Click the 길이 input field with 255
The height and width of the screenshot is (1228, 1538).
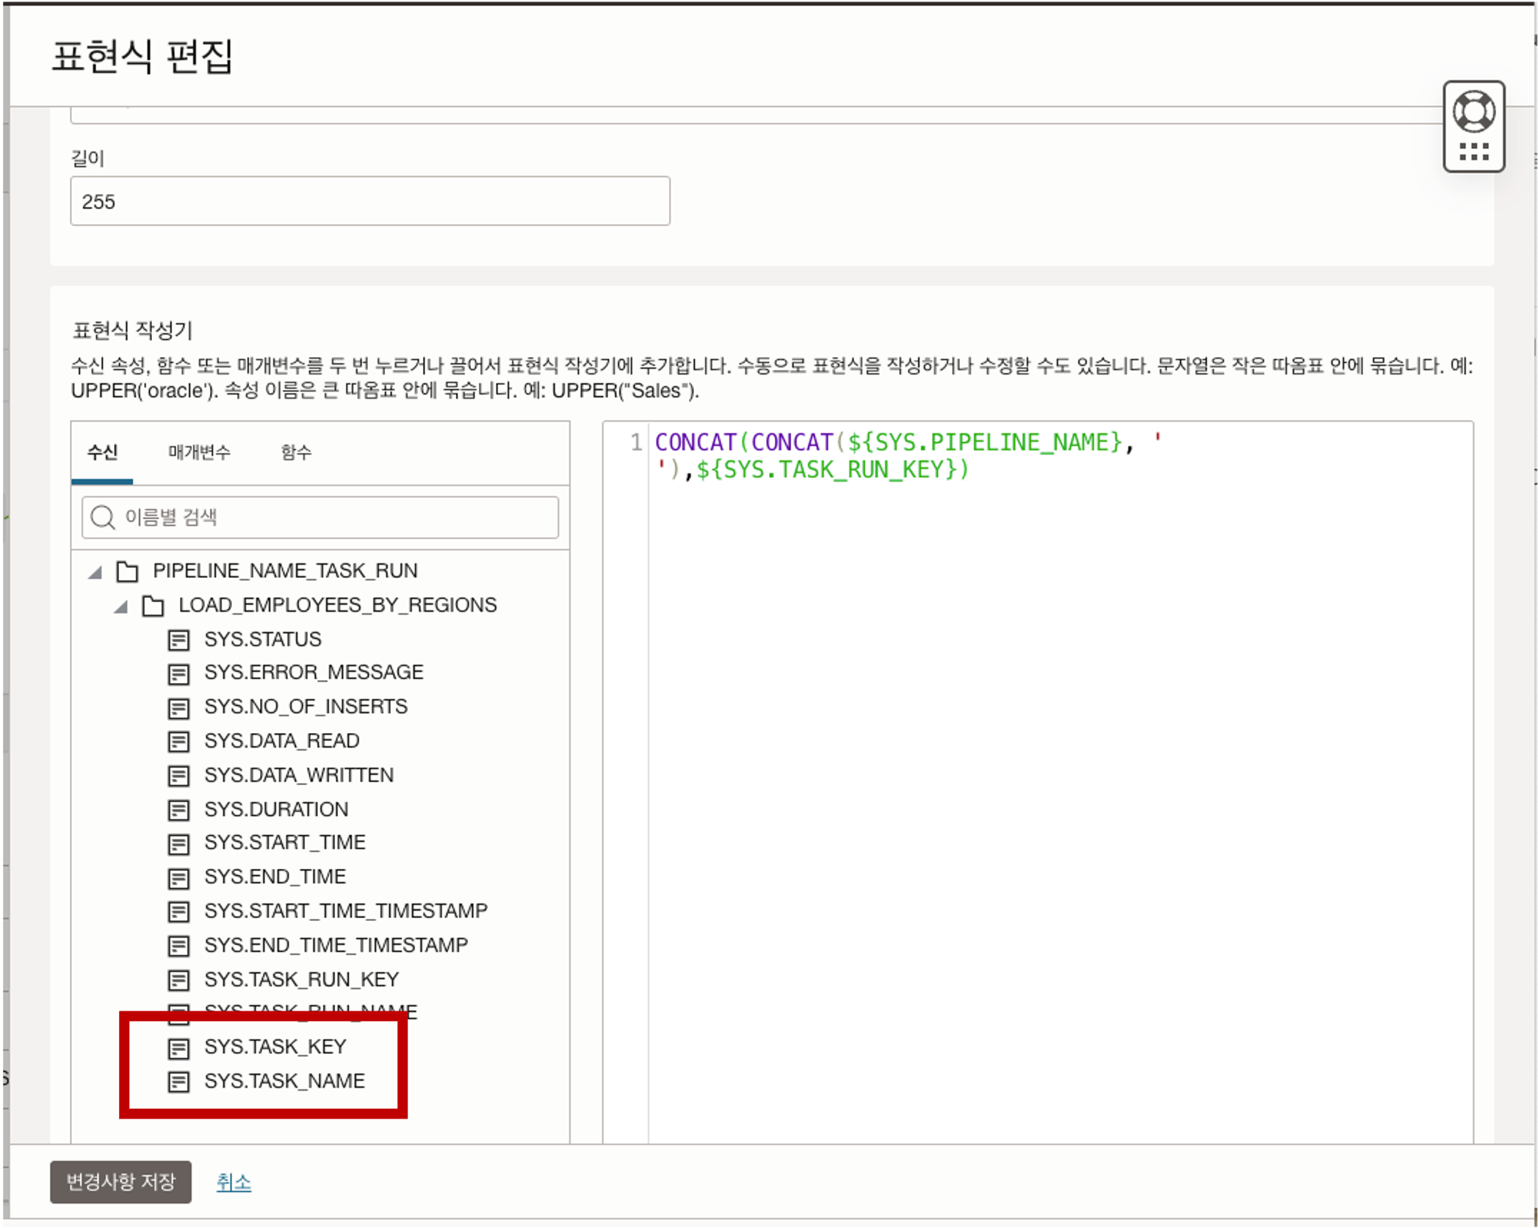point(370,201)
